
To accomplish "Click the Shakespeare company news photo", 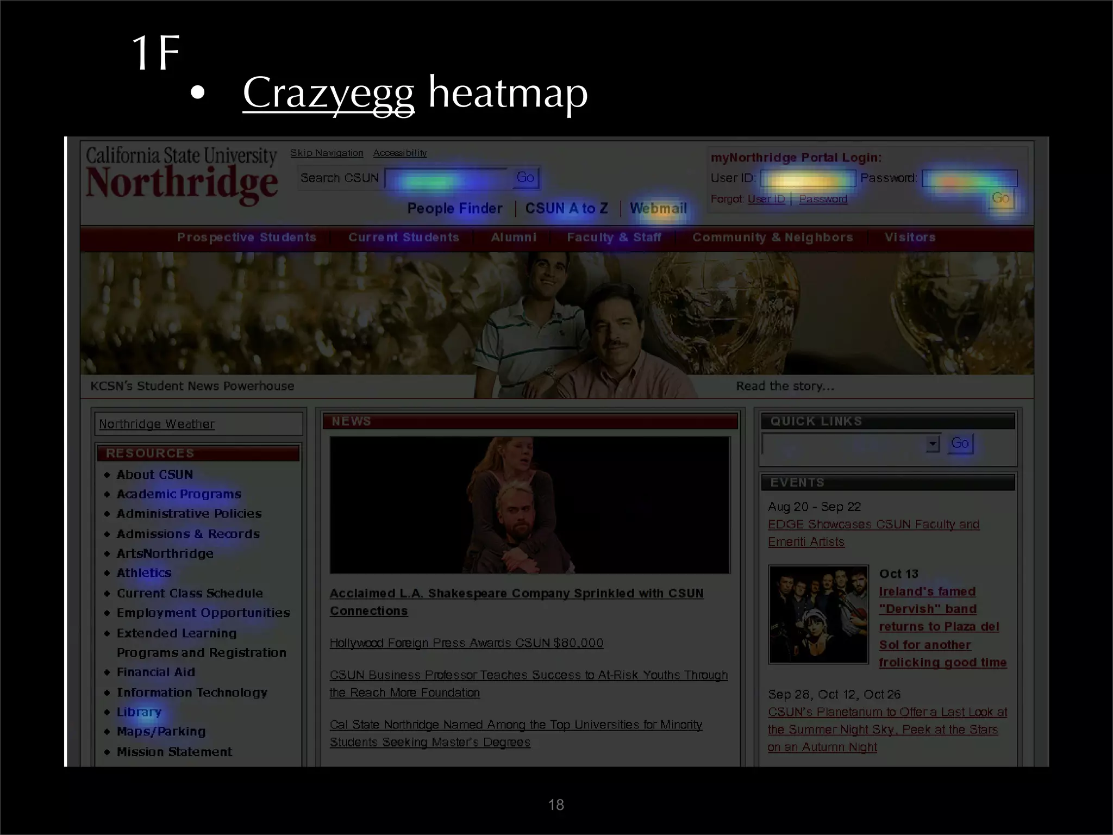I will pyautogui.click(x=530, y=505).
